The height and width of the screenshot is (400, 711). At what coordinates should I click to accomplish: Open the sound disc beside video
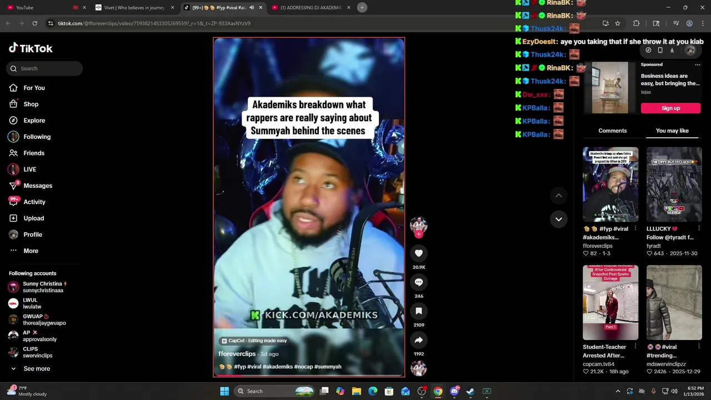click(419, 368)
